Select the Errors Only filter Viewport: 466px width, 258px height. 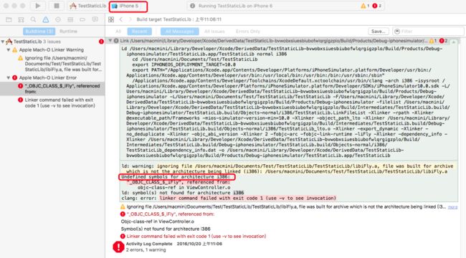coord(248,32)
